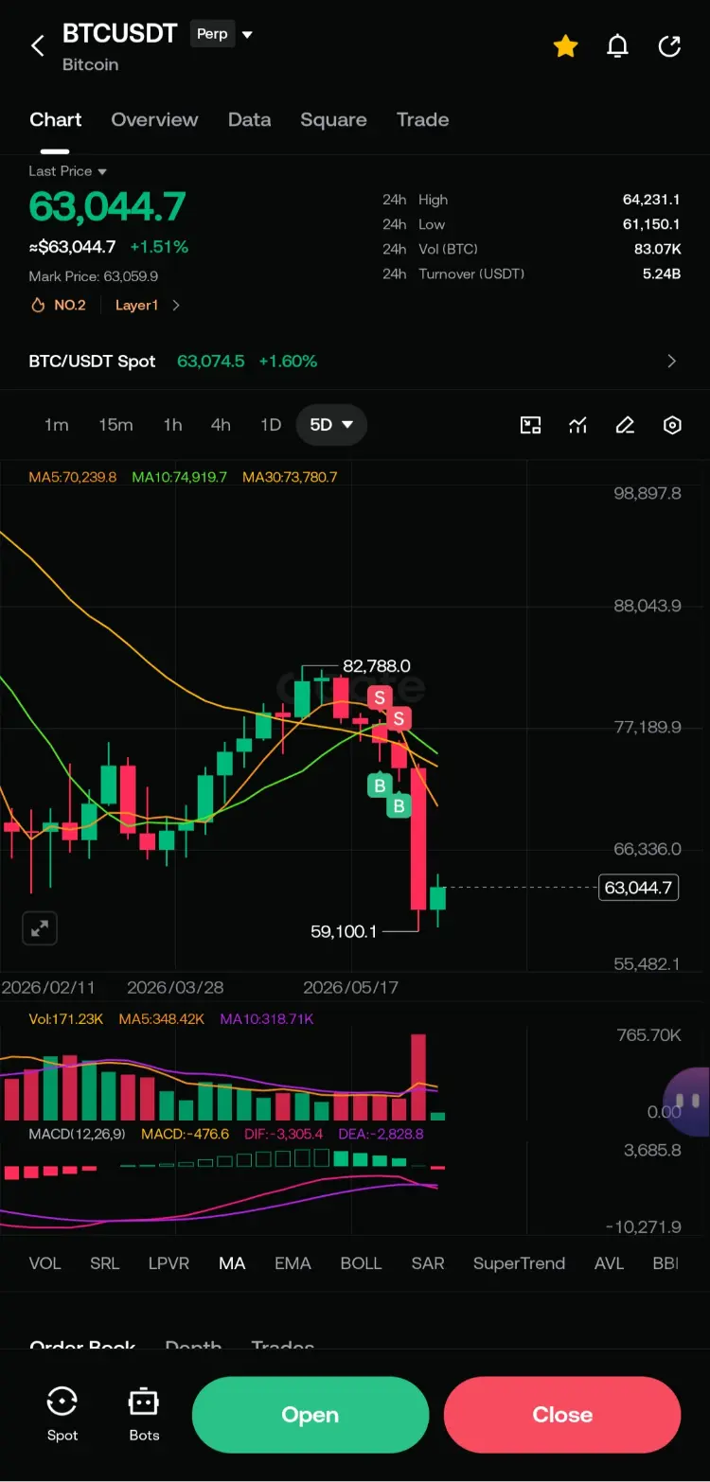The height and width of the screenshot is (1482, 710).
Task: Tap the 63,044.7 current price label
Action: click(638, 888)
